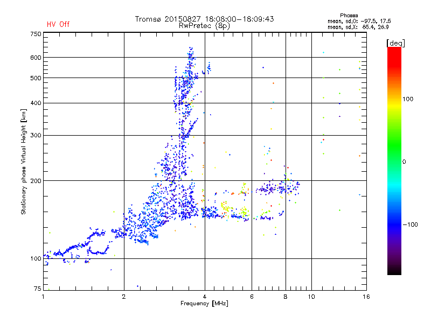This screenshot has height=323, width=431.
Task: Click the red 'HV Off' label
Action: point(58,24)
